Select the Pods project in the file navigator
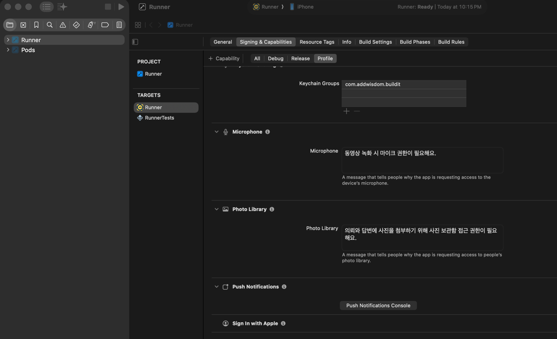The image size is (557, 339). [x=64, y=50]
